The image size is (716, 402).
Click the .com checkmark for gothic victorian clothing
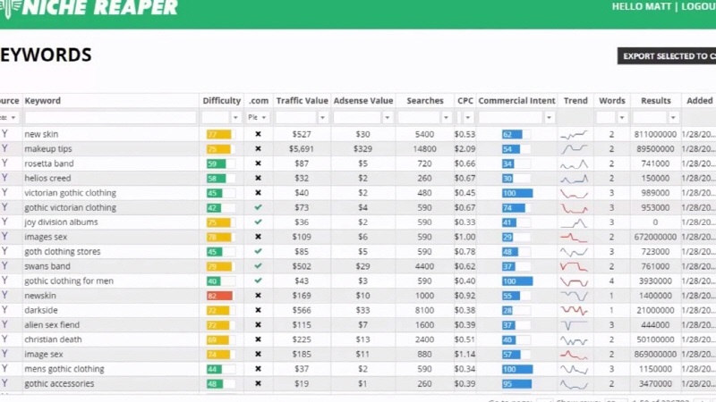click(x=258, y=207)
